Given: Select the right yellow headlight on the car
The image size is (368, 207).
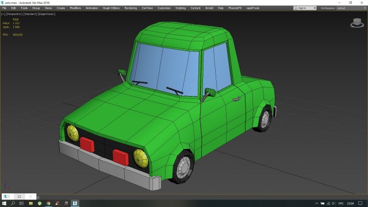Looking at the screenshot, I should click(140, 159).
